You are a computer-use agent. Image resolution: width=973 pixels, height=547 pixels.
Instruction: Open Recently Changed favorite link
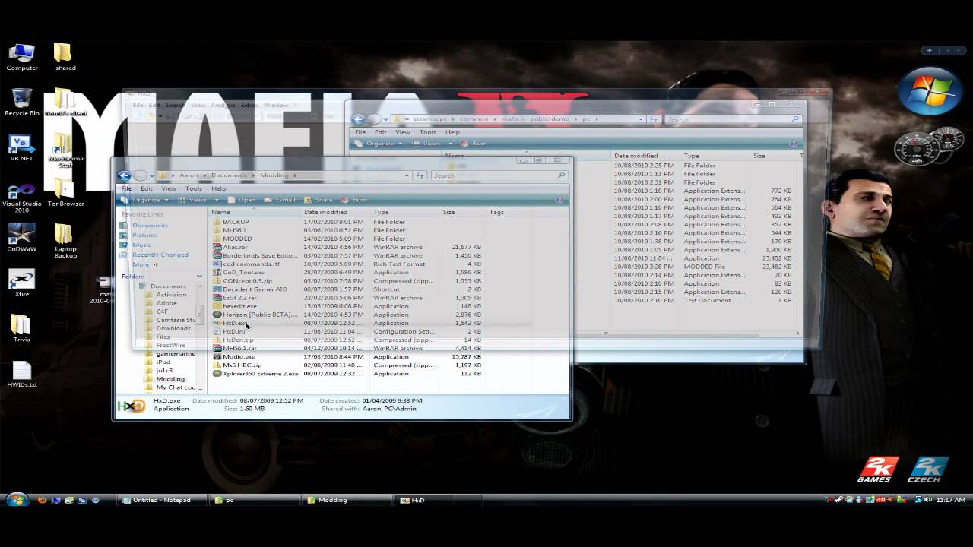160,255
